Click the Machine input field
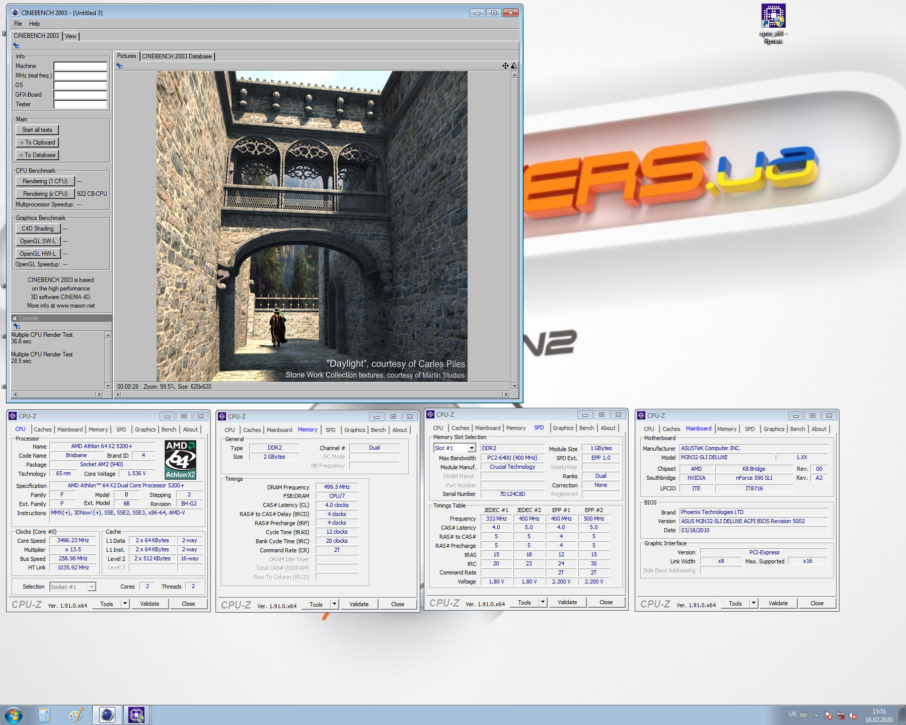This screenshot has height=725, width=906. point(81,66)
